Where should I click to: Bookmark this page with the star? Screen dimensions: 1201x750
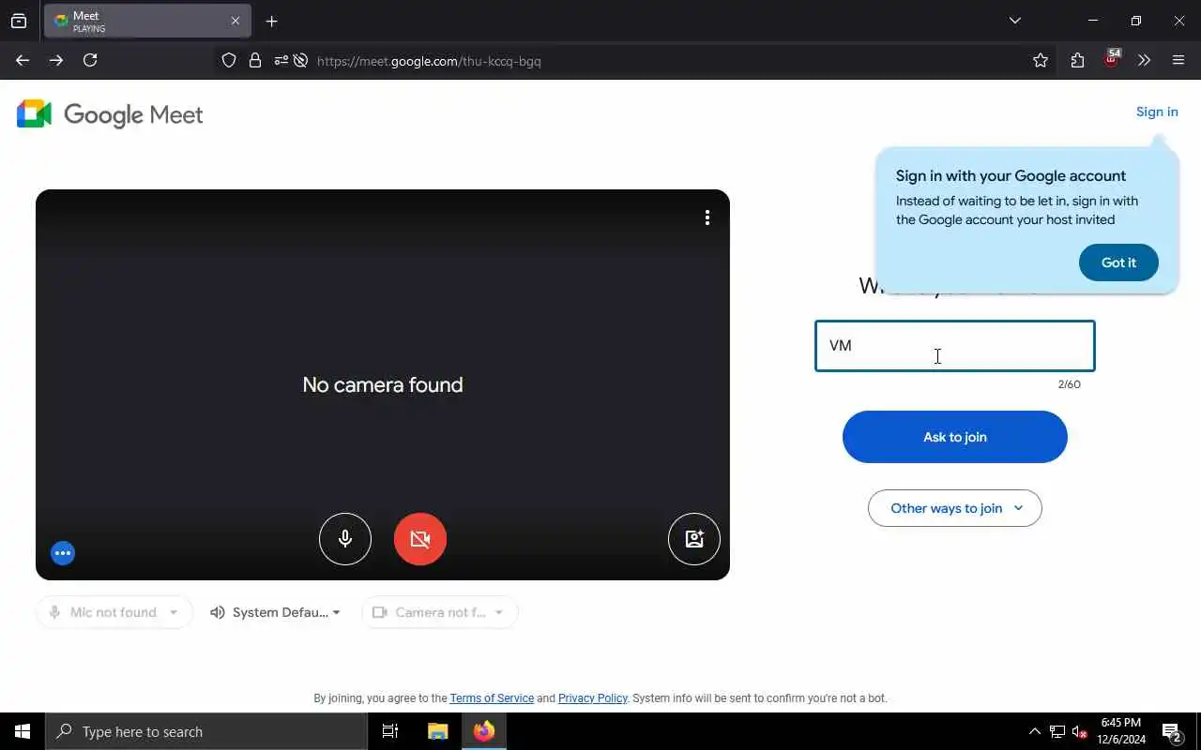click(x=1041, y=60)
